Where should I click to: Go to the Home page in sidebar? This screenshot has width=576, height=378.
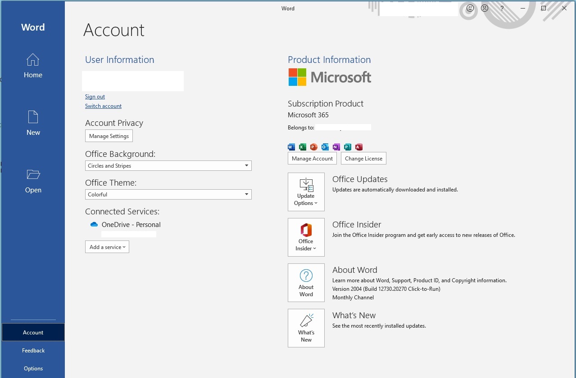[33, 66]
